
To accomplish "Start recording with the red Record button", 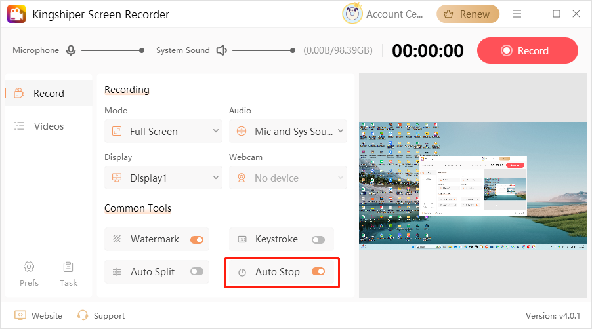I will [528, 50].
